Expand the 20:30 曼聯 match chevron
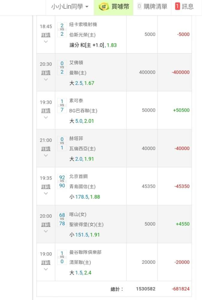Viewport: 202px width, 300px height. (46, 79)
